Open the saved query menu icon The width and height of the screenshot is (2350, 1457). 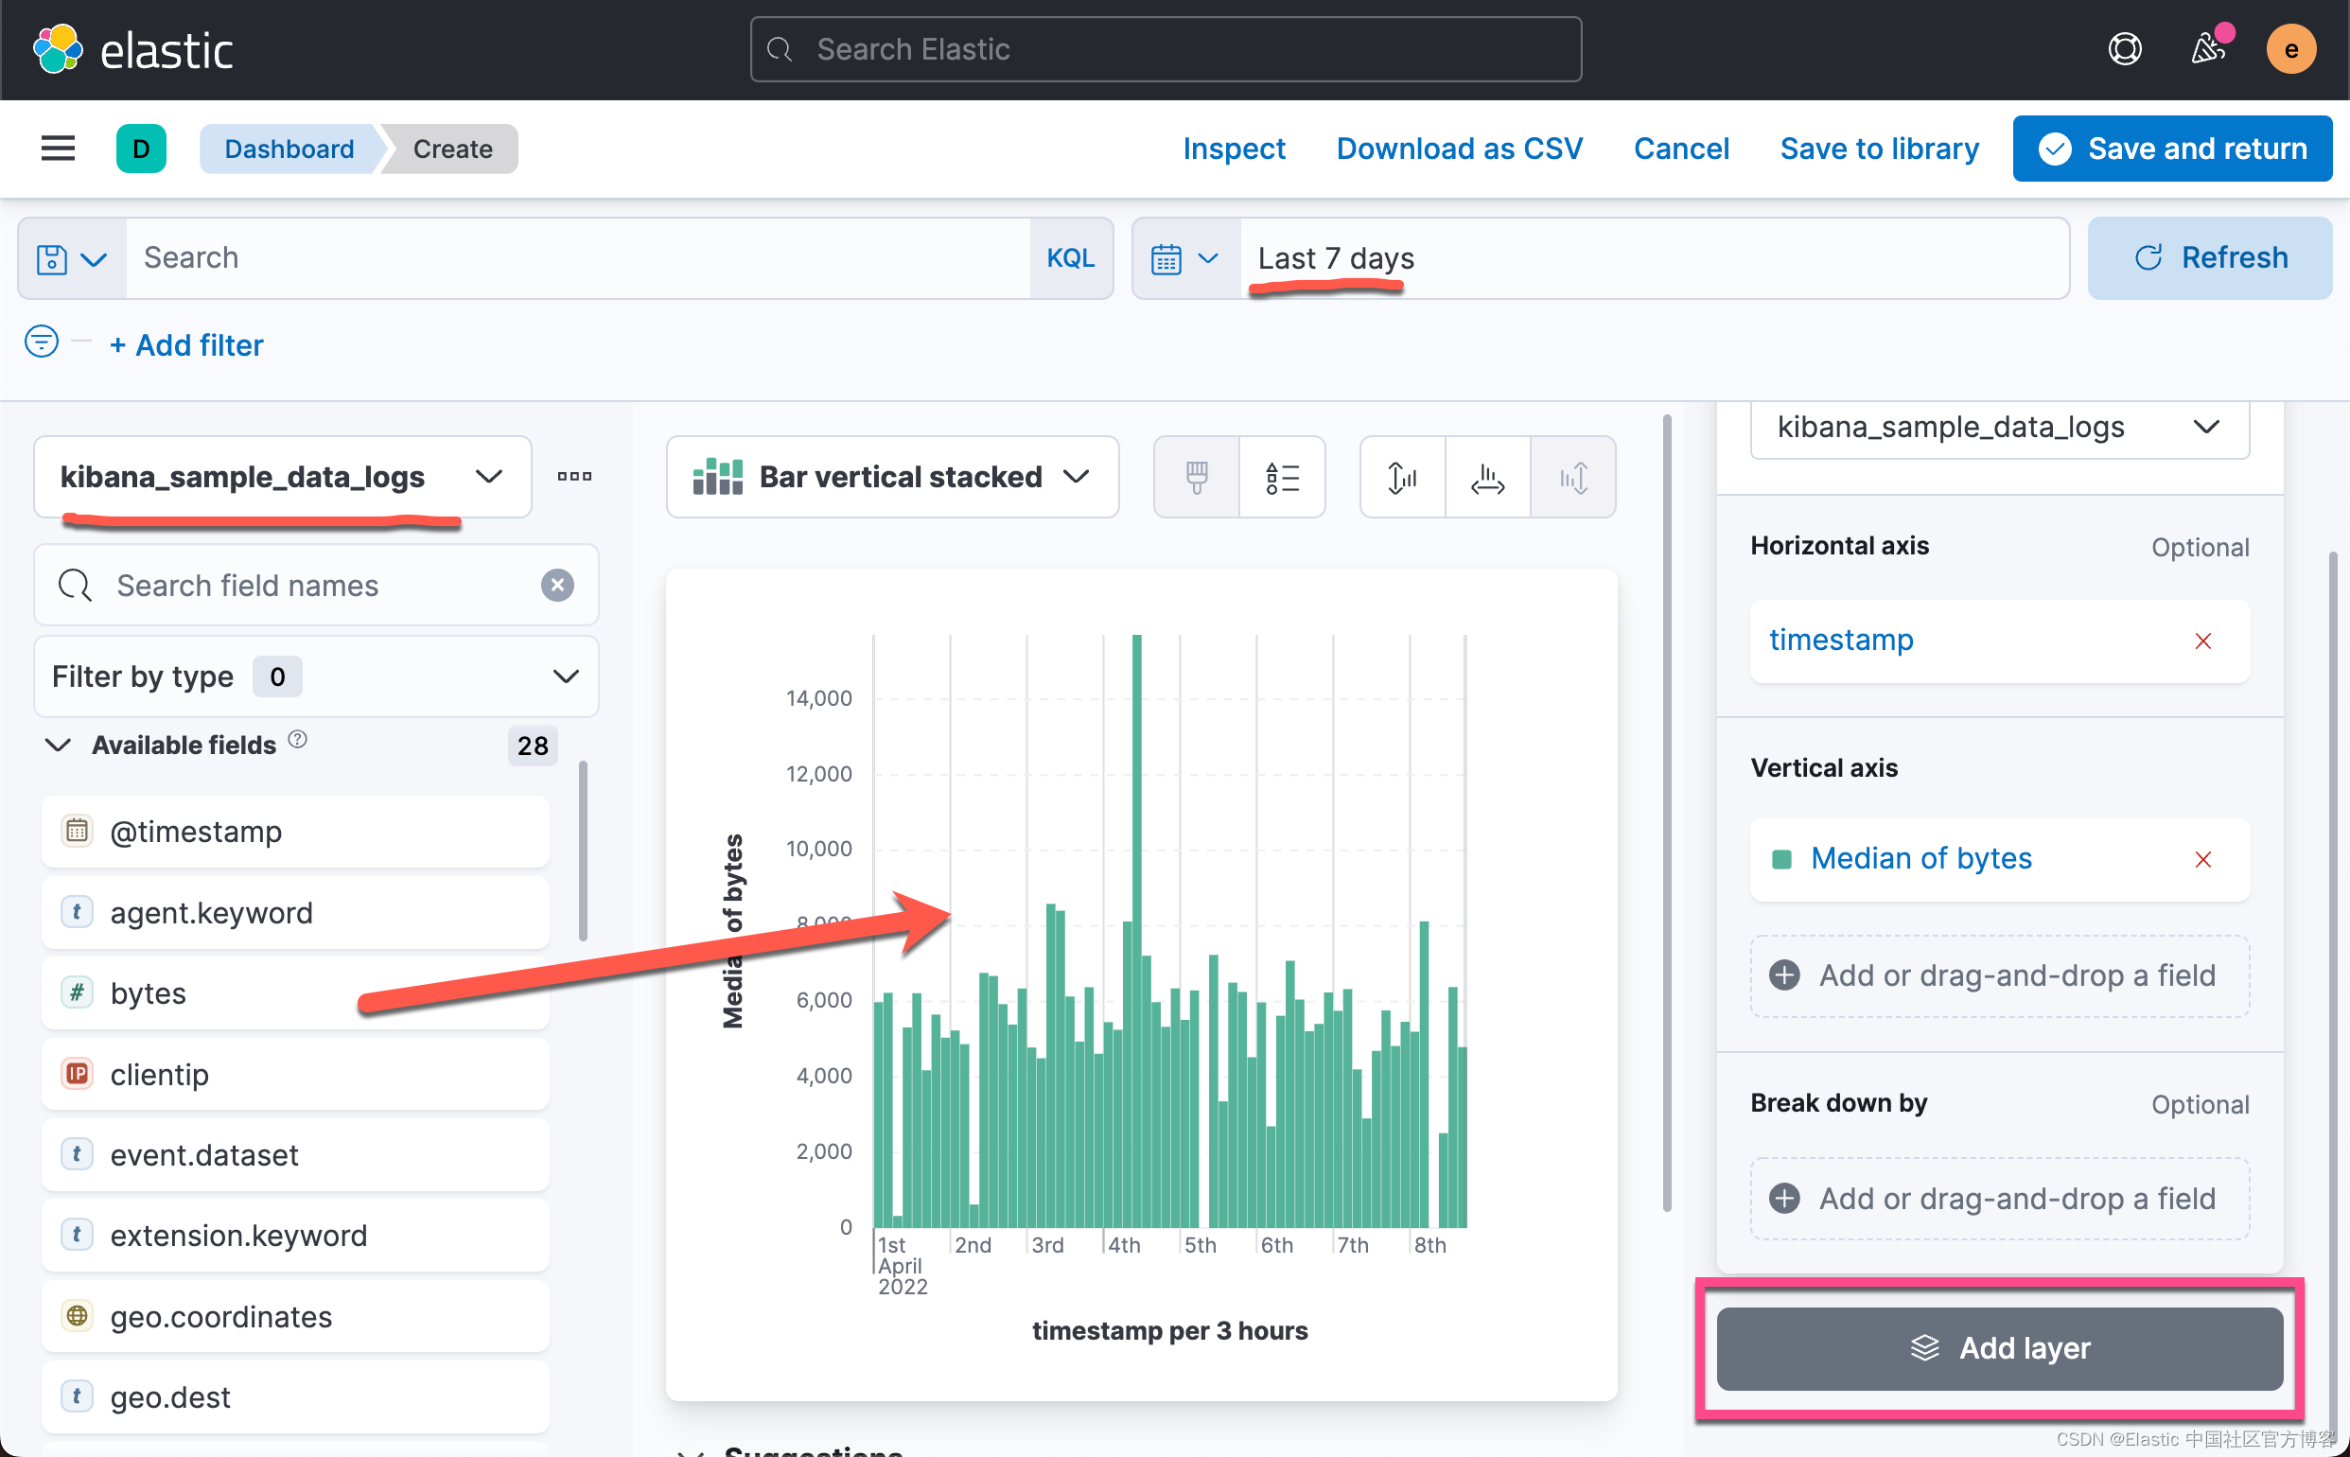tap(71, 258)
